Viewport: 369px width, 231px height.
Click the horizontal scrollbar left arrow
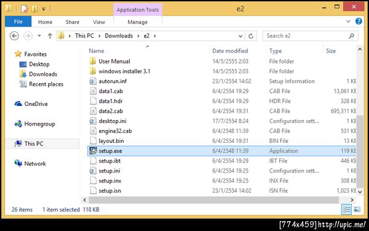coord(85,200)
